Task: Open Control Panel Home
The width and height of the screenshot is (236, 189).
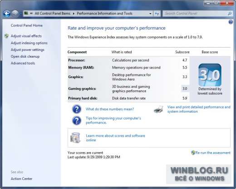Action: 27,25
